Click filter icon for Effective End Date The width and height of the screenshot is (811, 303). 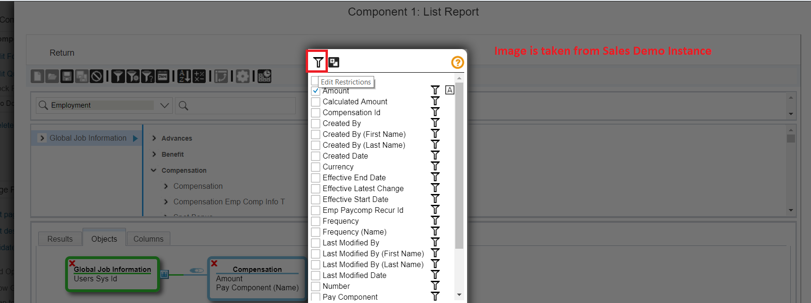click(x=435, y=177)
